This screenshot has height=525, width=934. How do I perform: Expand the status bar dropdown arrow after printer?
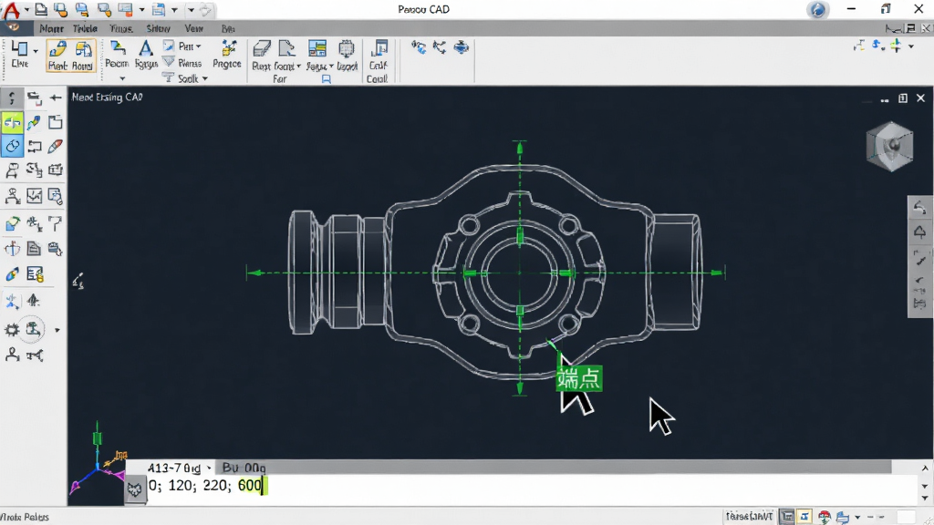click(x=857, y=517)
